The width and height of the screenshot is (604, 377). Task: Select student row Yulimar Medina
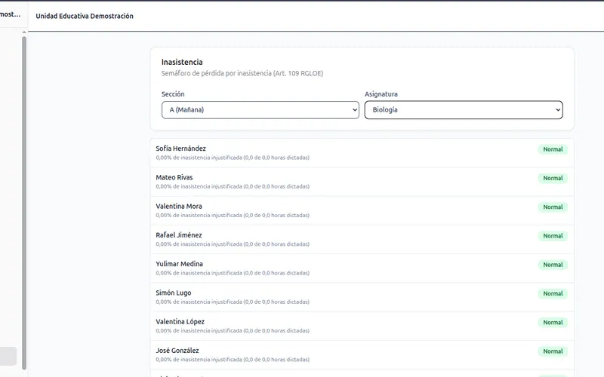click(362, 268)
